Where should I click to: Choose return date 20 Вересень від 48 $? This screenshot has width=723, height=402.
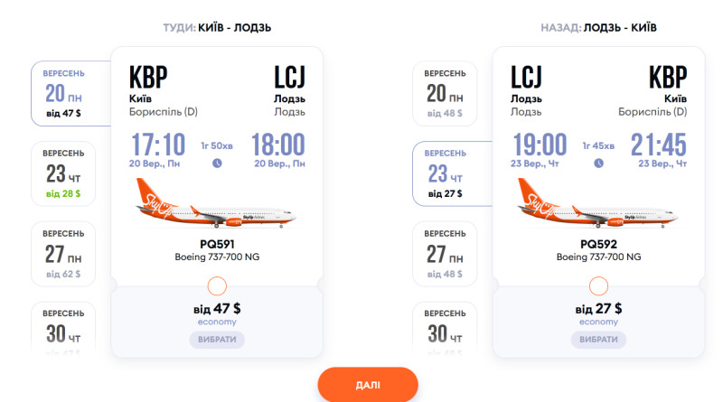pos(445,94)
